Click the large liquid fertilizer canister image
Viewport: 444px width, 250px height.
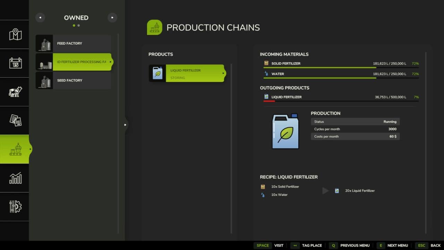(x=285, y=131)
